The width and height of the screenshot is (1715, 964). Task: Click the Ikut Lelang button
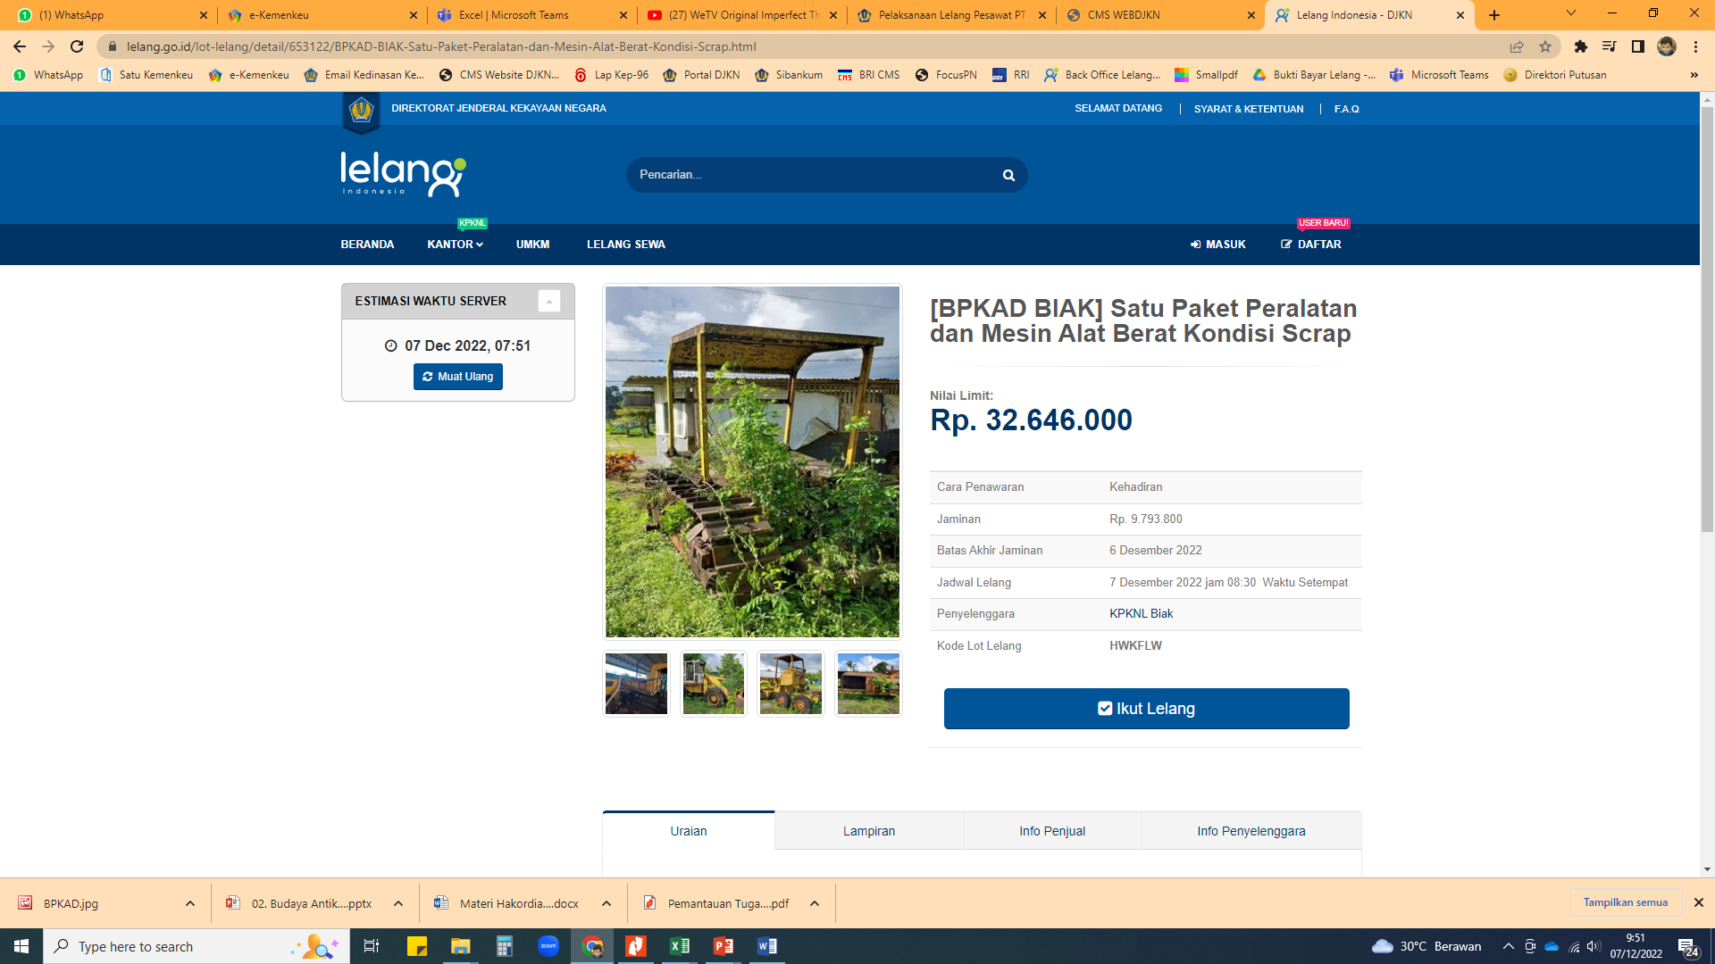(1146, 709)
